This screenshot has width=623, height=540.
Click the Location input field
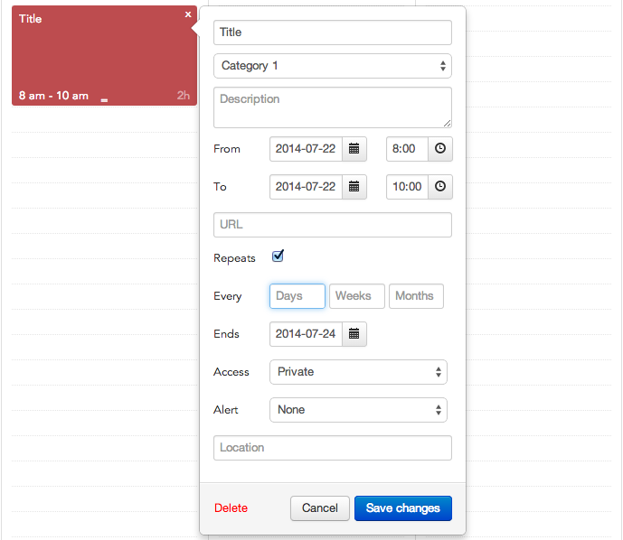333,448
